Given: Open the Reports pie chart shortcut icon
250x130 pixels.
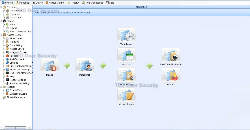Looking at the screenshot, I should (171, 75).
